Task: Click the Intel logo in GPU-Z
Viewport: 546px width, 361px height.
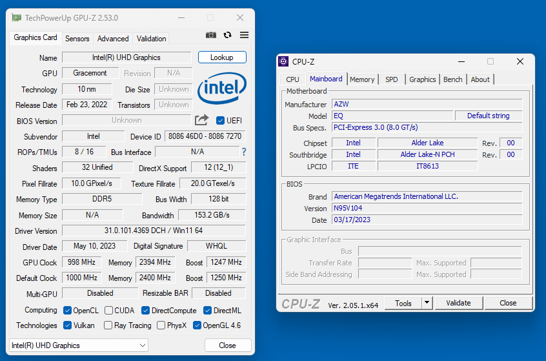Action: 222,88
